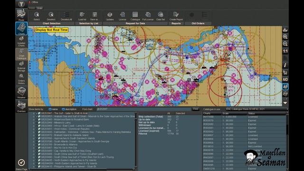The height and width of the screenshot is (171, 304).
Task: Click the Create Report icon
Action: [x=176, y=15]
